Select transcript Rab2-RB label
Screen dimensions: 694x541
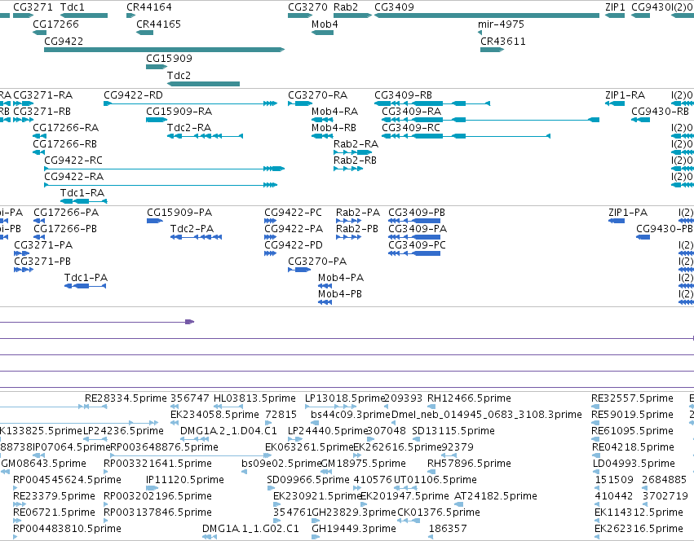point(355,161)
